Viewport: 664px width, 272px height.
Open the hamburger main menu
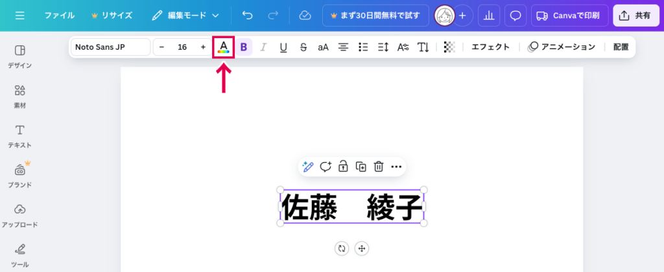point(20,15)
